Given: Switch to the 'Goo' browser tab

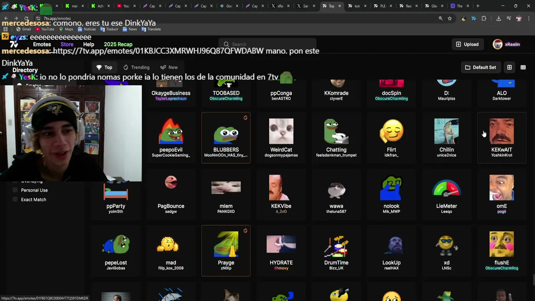Looking at the screenshot, I should (229, 6).
